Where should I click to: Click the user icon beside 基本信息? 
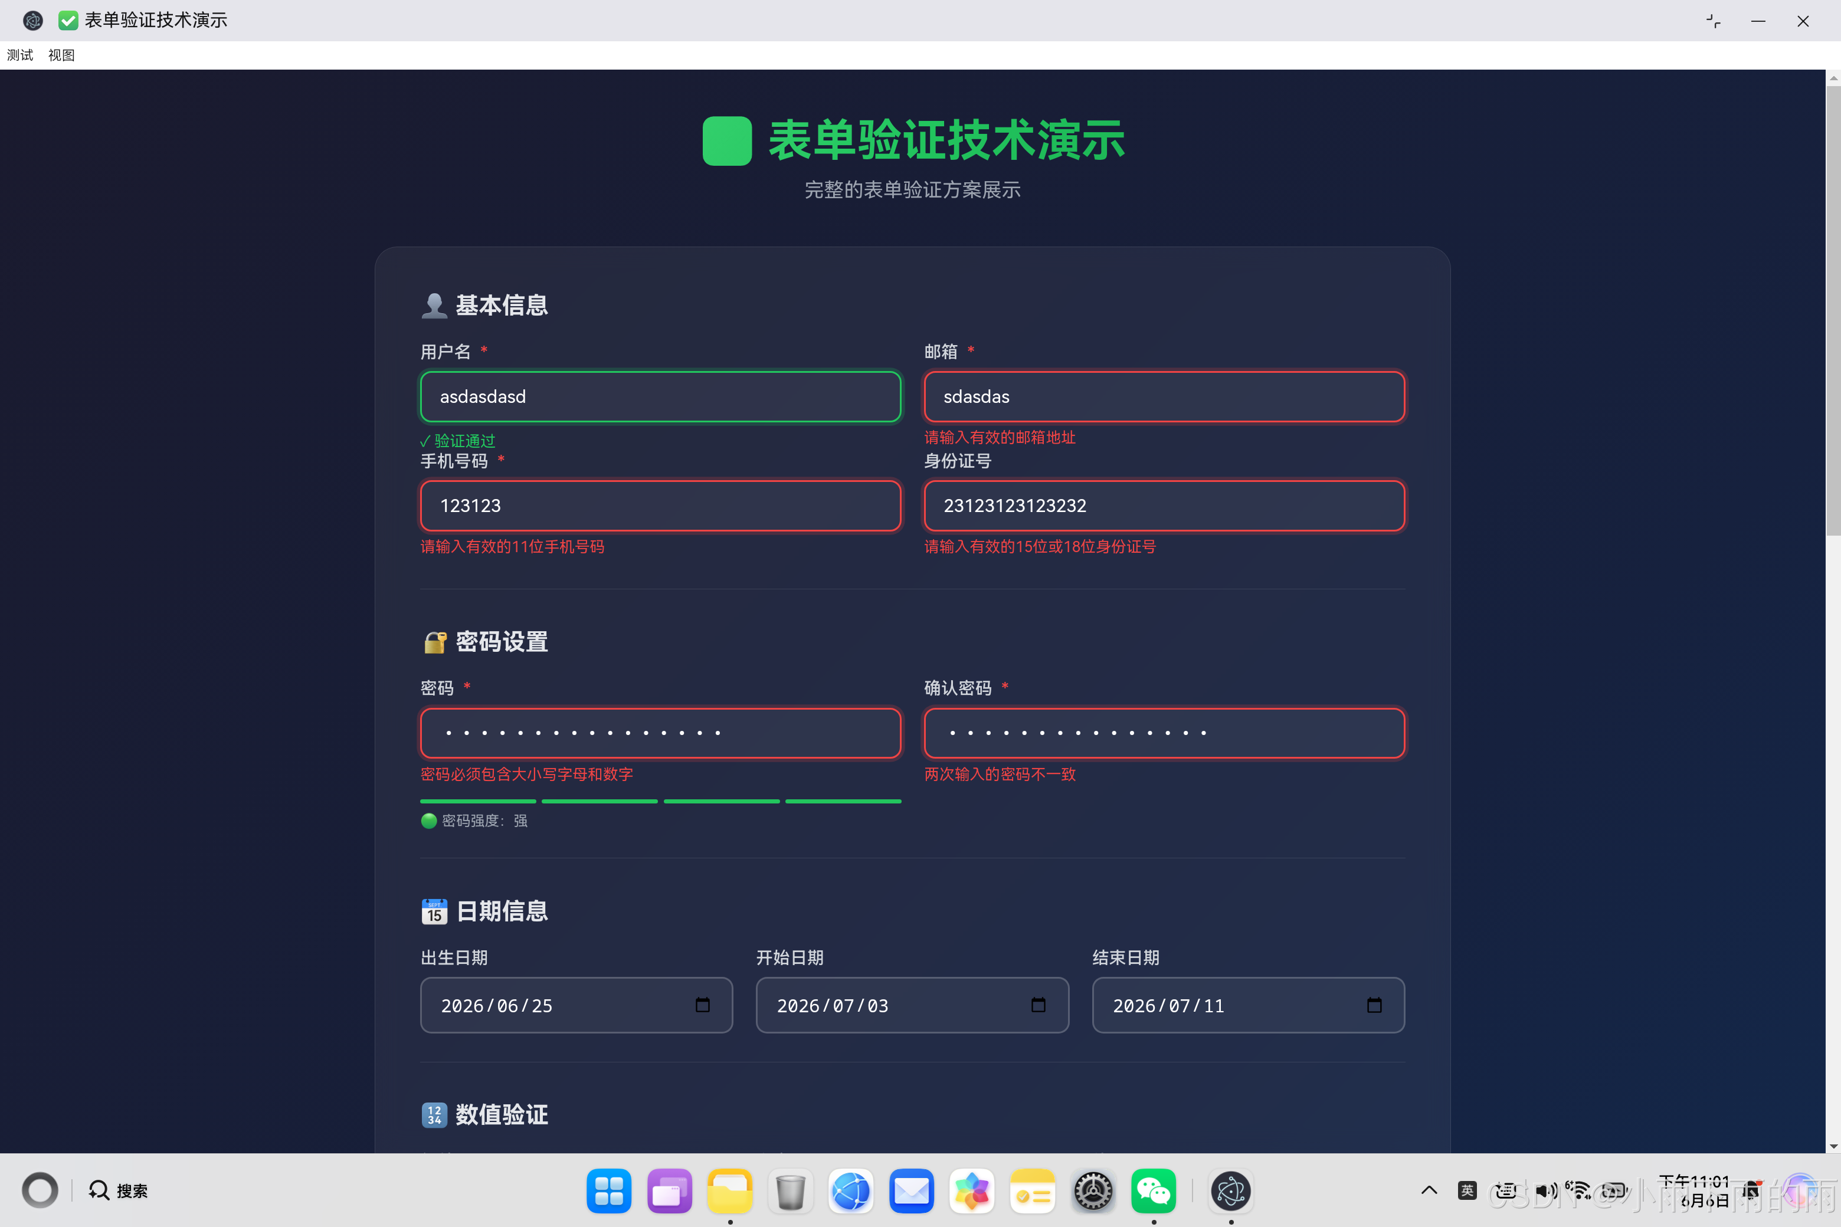point(434,305)
